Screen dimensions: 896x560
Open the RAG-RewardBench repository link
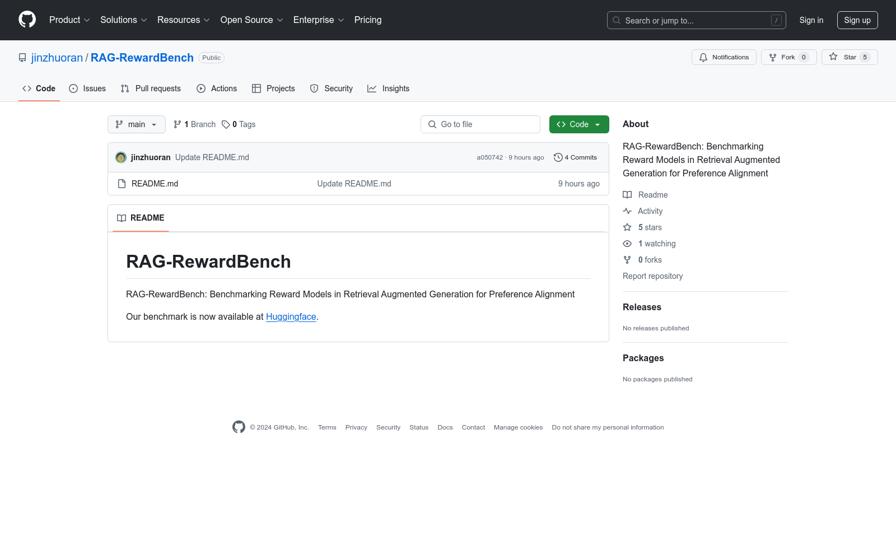[x=142, y=58]
